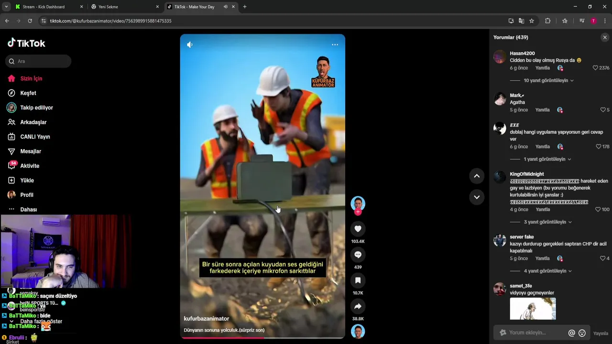Like Hasan4200's comment with 2376 likes
This screenshot has width=612, height=344.
(595, 68)
